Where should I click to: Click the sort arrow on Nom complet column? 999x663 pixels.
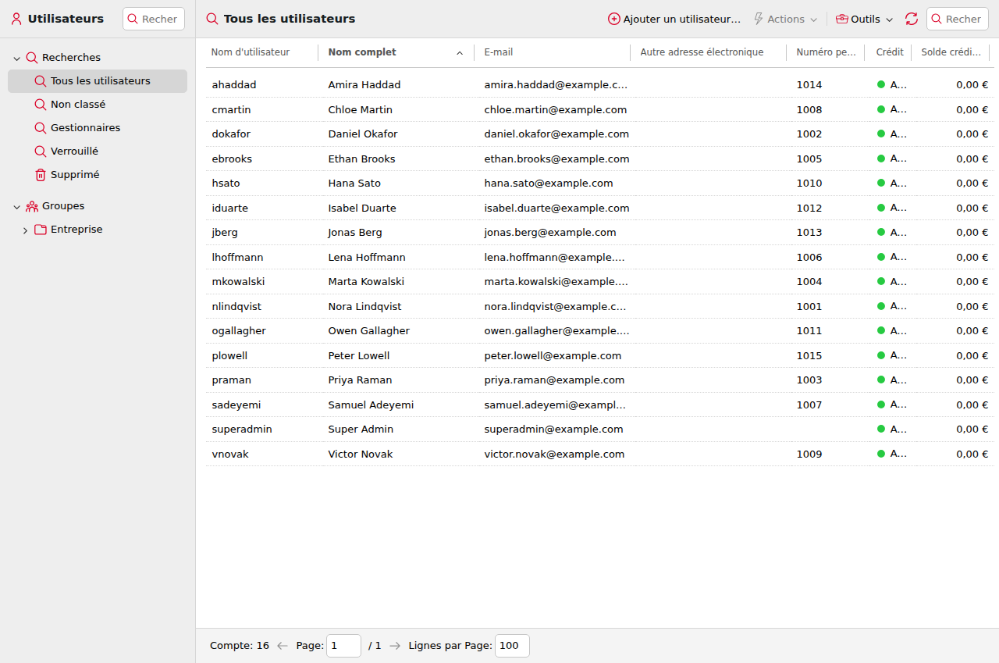[x=460, y=53]
